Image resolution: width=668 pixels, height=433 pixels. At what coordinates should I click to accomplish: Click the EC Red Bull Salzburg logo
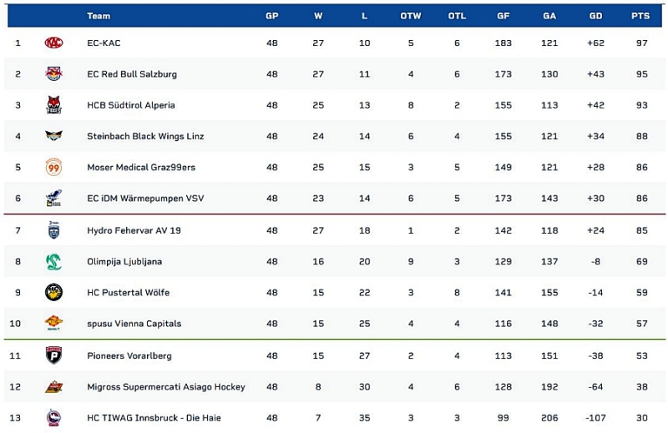tap(53, 74)
